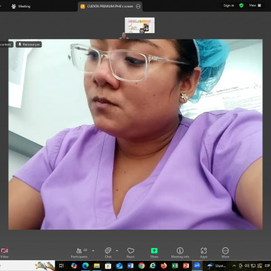Screen dimensions: 271x271
Task: Open the Chat panel
Action: pos(108,253)
